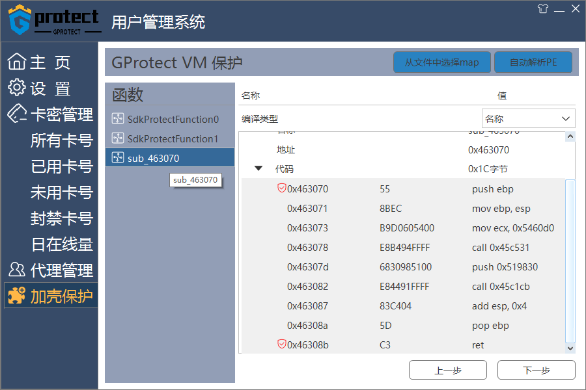Screen dimensions: 586x390
Task: Click 上一步 previous step button
Action: 448,370
